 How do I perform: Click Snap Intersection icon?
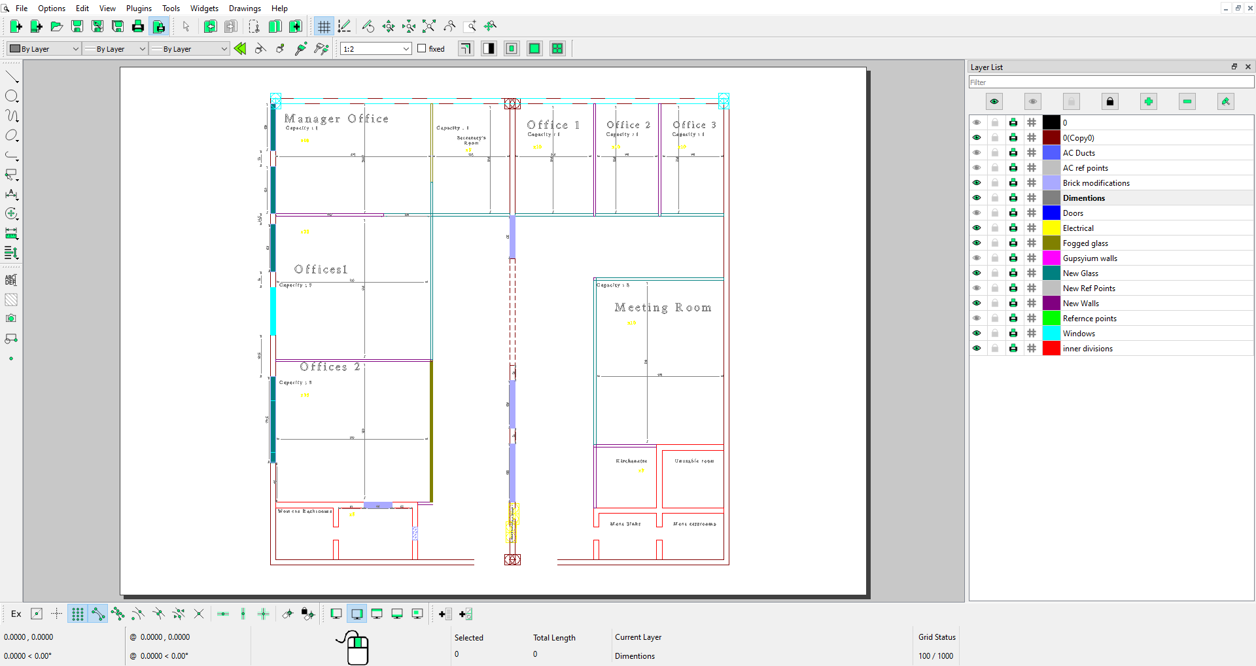pos(199,614)
